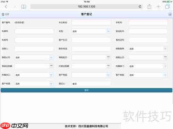Go back in Safari
Image resolution: width=173 pixels, height=129 pixels.
pyautogui.click(x=6, y=7)
